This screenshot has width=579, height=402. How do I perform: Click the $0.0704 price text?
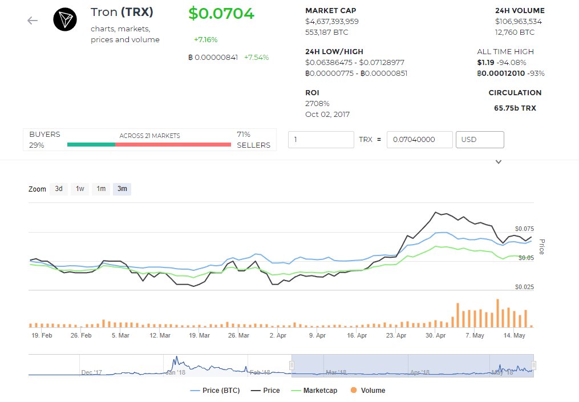pyautogui.click(x=221, y=14)
